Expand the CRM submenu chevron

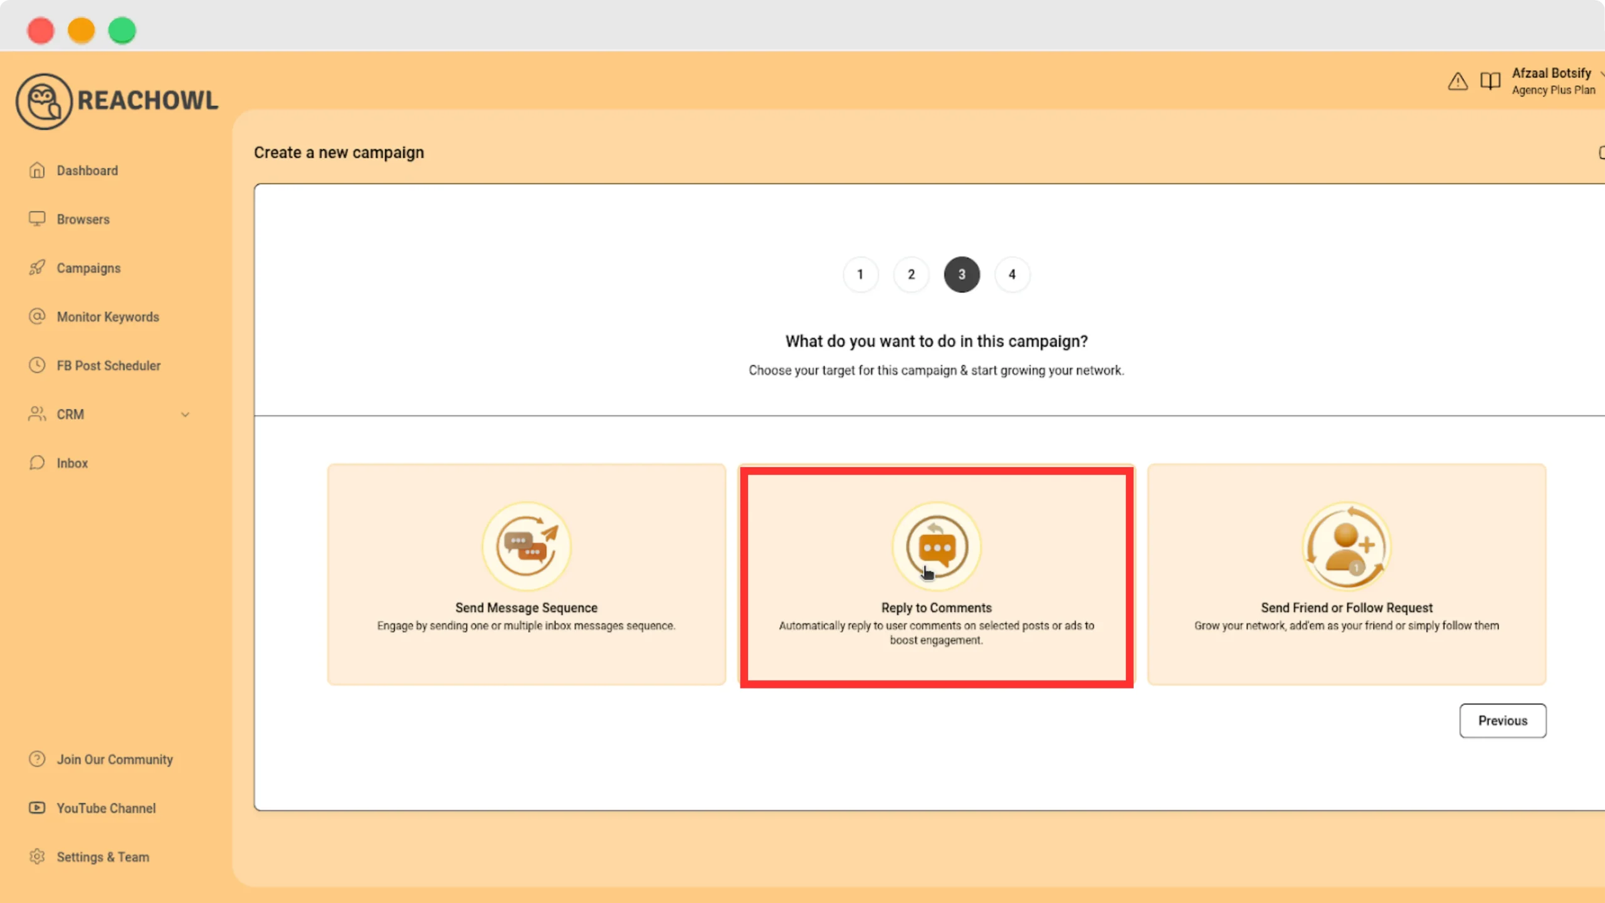click(x=185, y=415)
